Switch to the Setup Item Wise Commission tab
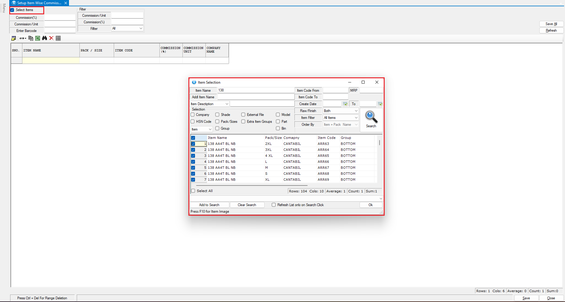The width and height of the screenshot is (565, 302). pyautogui.click(x=39, y=3)
